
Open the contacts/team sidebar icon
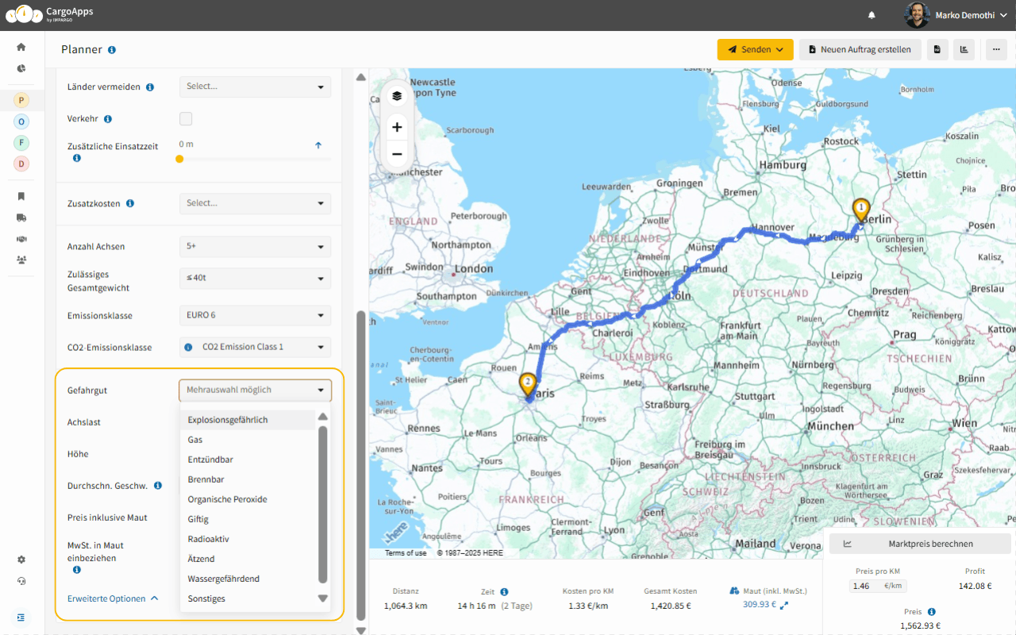(x=21, y=260)
